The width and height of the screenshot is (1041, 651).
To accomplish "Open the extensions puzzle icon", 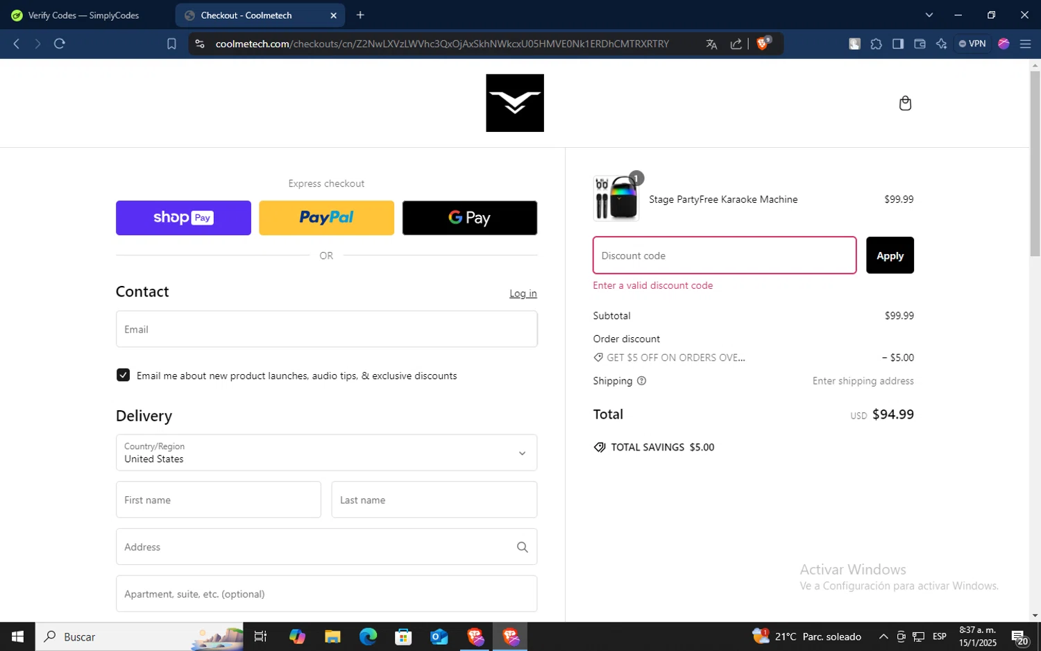I will 876,44.
